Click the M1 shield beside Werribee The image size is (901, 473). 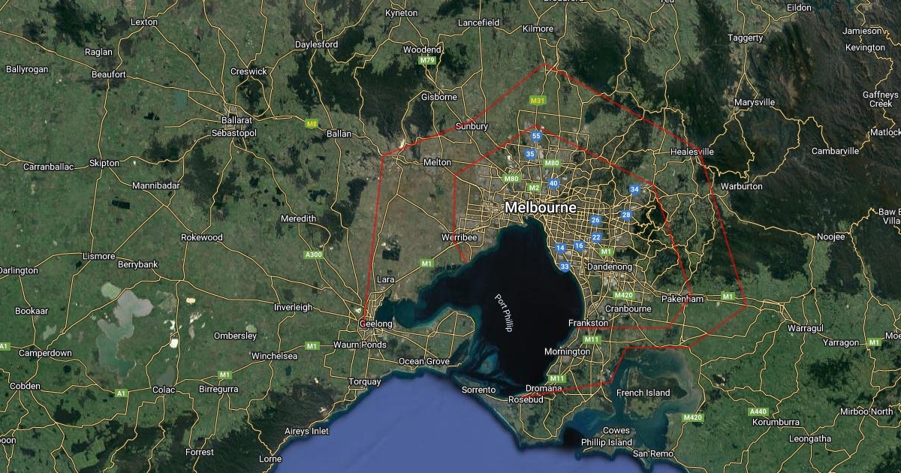(426, 264)
